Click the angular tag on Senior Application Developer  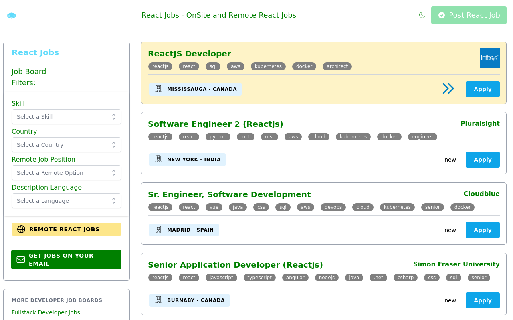coord(295,278)
